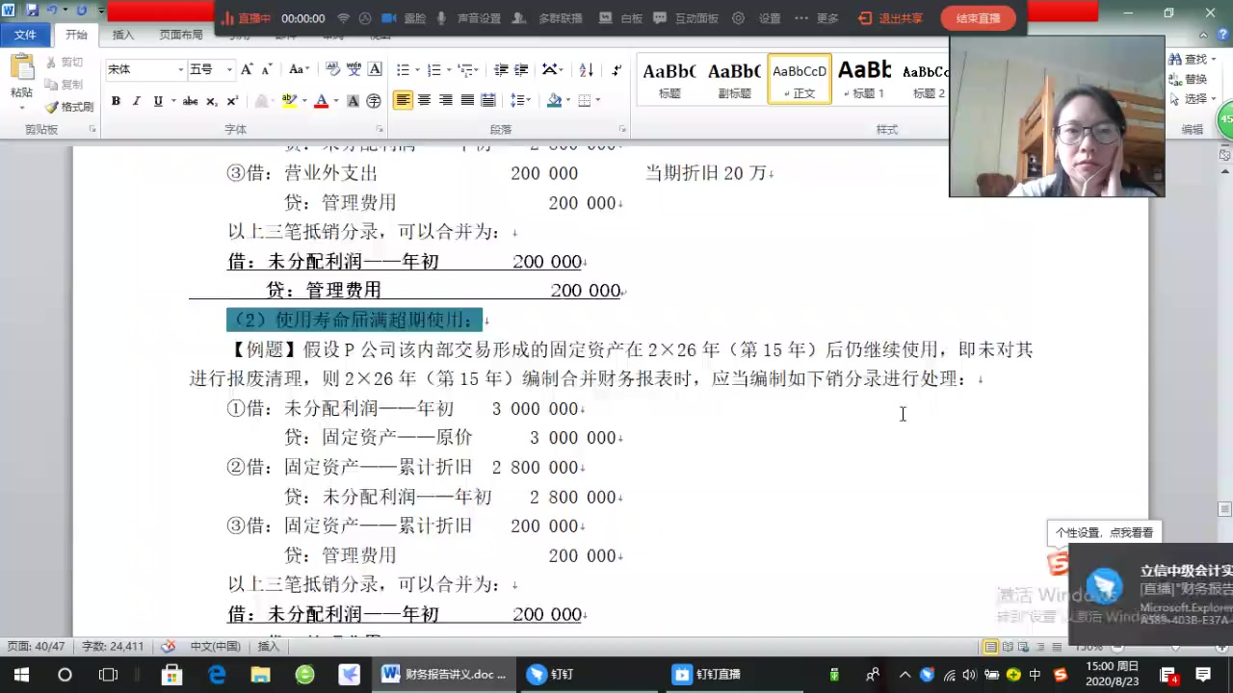Image resolution: width=1233 pixels, height=693 pixels.
Task: Click the Increase Indent icon
Action: click(x=521, y=69)
